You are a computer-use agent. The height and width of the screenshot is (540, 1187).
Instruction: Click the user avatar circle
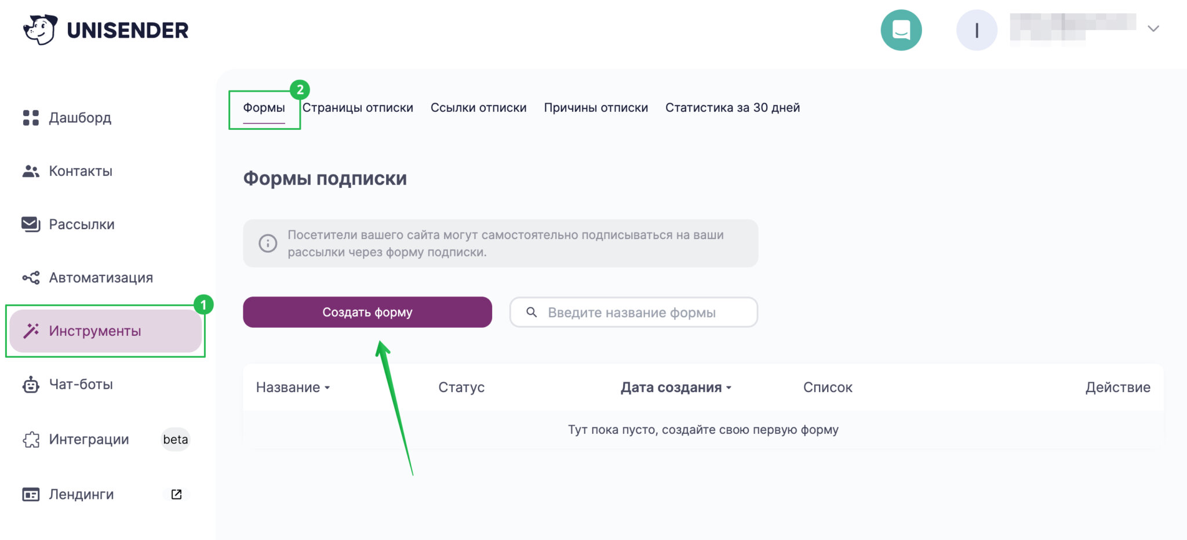coord(977,30)
